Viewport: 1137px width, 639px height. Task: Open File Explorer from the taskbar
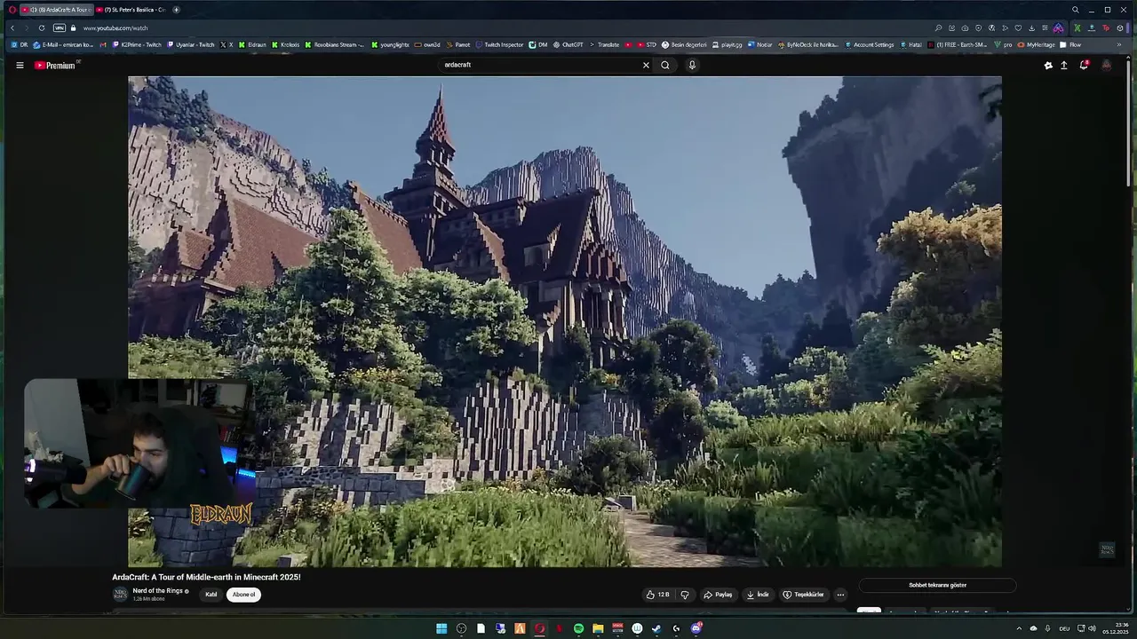coord(598,628)
